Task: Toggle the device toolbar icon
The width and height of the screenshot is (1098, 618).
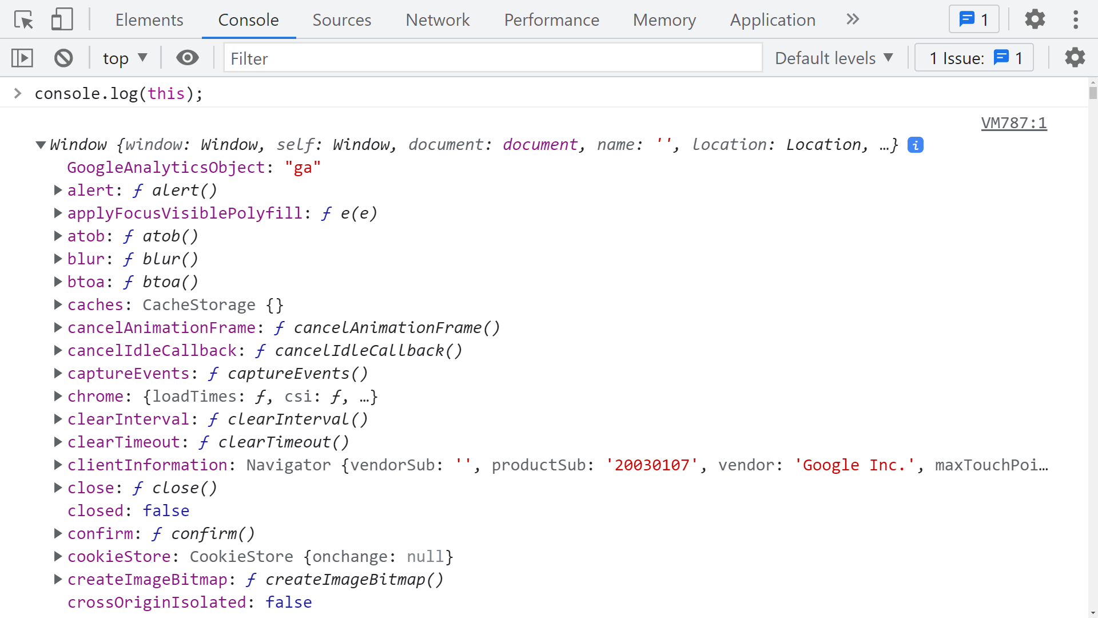Action: tap(62, 20)
